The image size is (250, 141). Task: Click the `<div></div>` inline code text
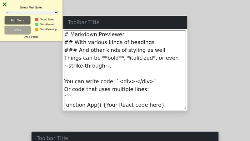(137, 81)
